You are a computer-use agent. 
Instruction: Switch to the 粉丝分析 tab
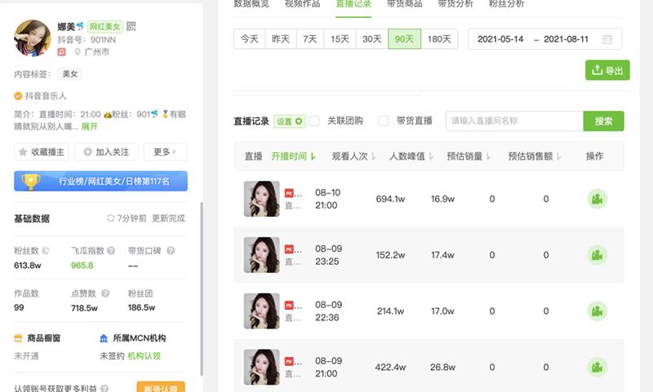507,4
